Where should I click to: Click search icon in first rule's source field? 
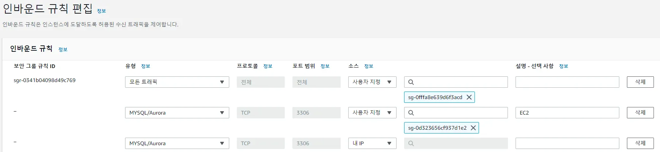tap(411, 82)
